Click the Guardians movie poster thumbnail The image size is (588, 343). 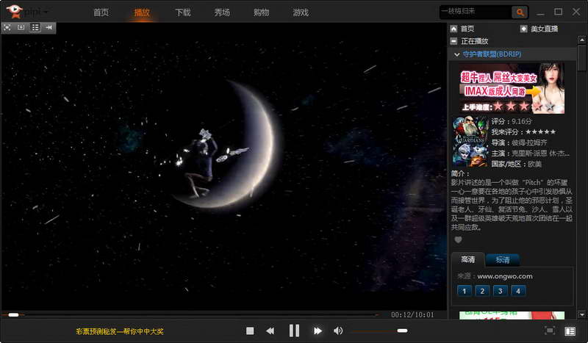pyautogui.click(x=470, y=142)
